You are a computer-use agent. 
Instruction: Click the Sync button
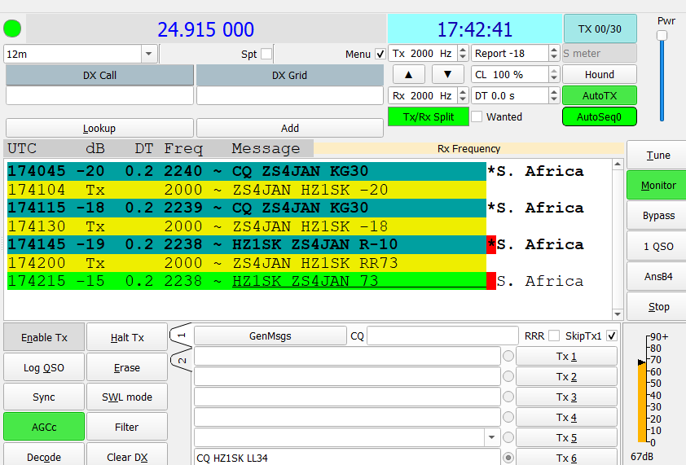pyautogui.click(x=44, y=397)
